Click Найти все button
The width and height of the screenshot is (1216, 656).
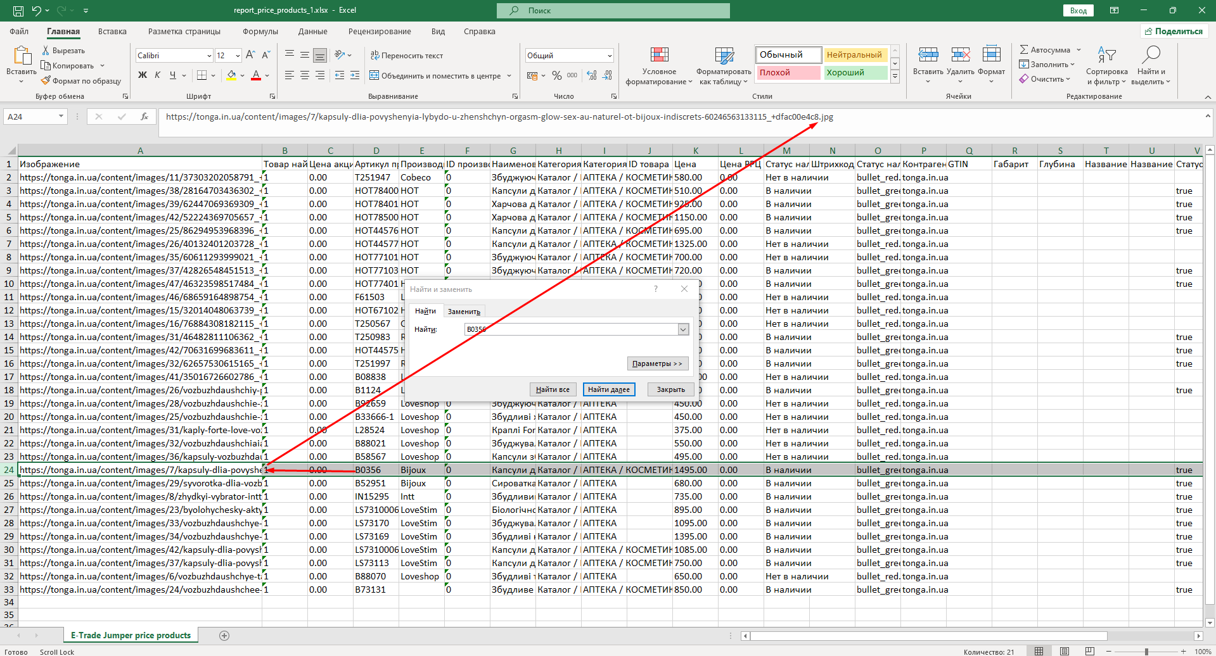coord(553,389)
